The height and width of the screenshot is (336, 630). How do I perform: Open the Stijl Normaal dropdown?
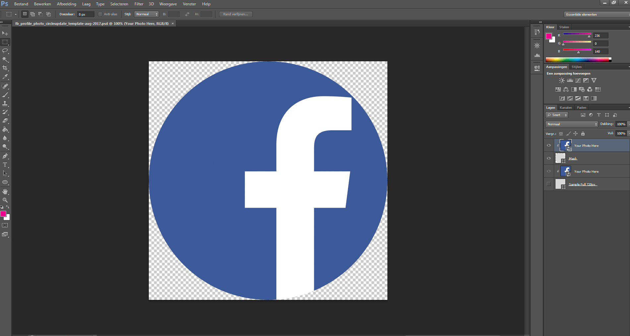pos(147,14)
